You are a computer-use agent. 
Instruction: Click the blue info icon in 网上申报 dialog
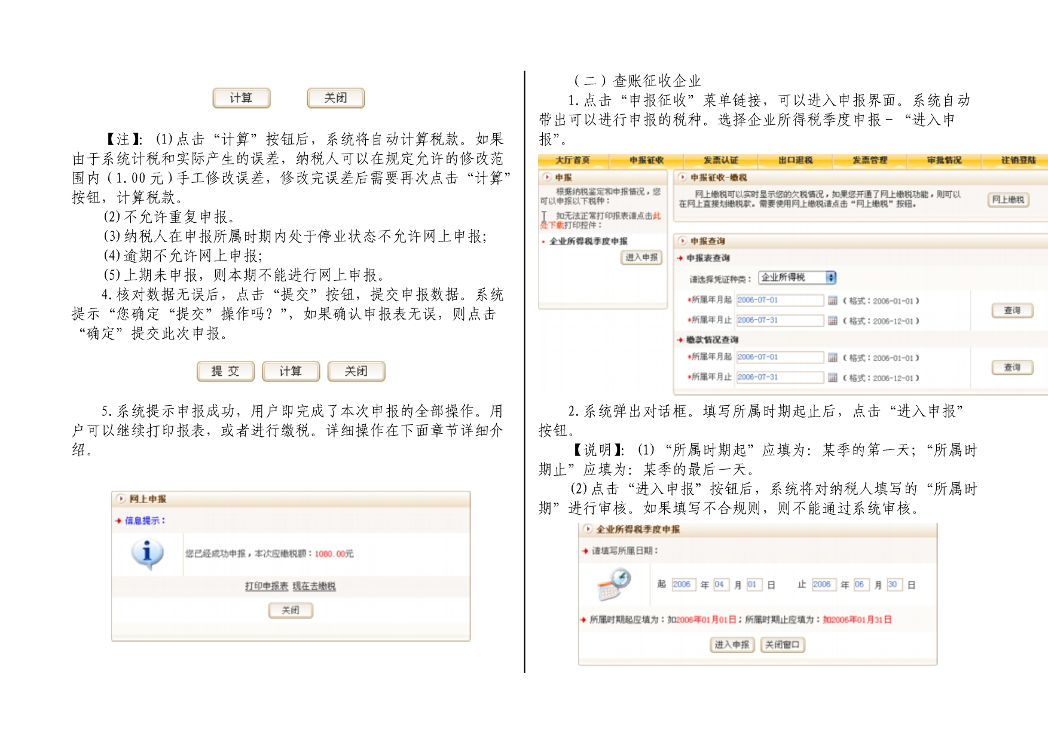(x=147, y=554)
